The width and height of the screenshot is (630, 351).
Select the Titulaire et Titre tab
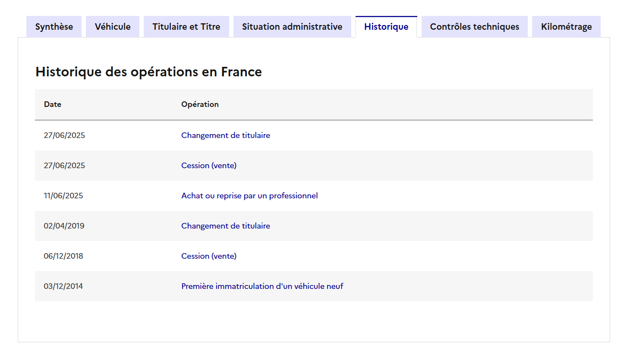coord(186,27)
